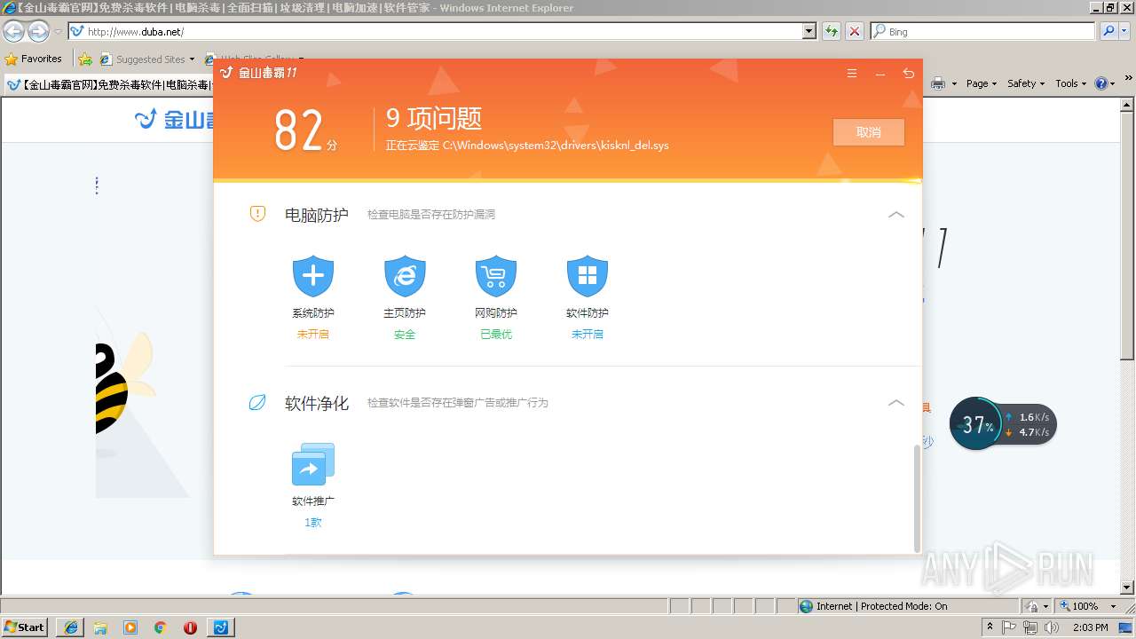Click the IE Print icon

tap(938, 83)
